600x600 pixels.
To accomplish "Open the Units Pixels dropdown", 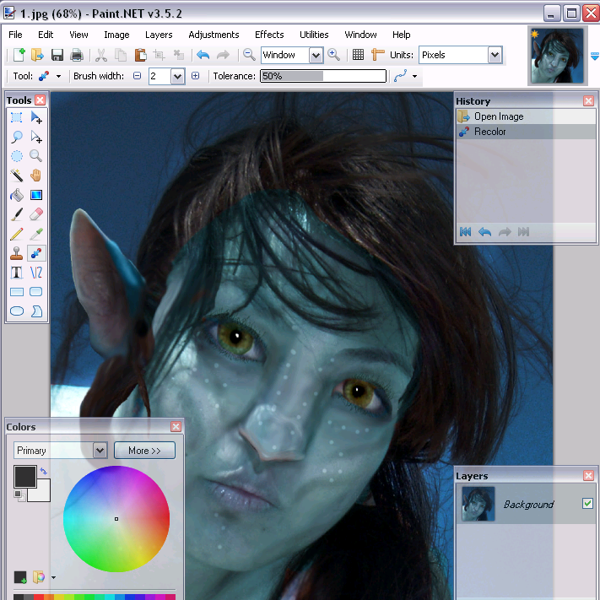I will pyautogui.click(x=495, y=55).
